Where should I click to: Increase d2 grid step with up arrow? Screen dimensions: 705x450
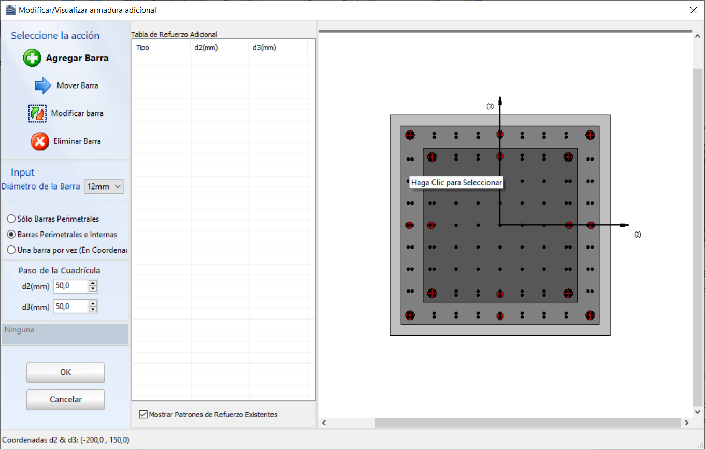tap(93, 283)
